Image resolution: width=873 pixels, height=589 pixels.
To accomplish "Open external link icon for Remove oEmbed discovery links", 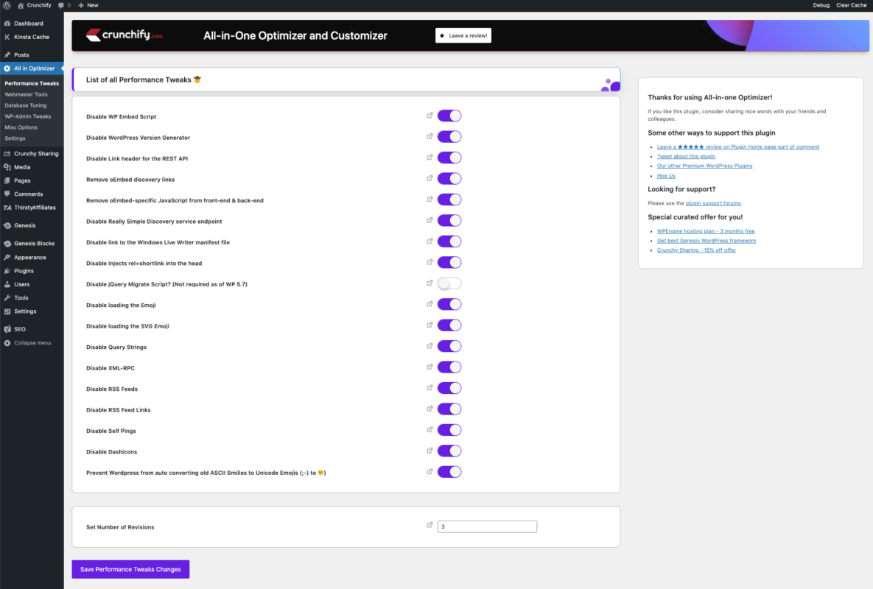I will pyautogui.click(x=430, y=178).
